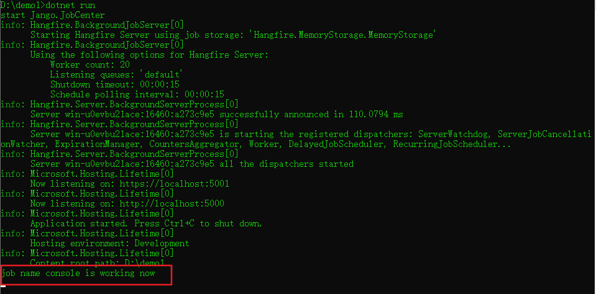
Task: Click the "Using the following options" line
Action: click(150, 55)
